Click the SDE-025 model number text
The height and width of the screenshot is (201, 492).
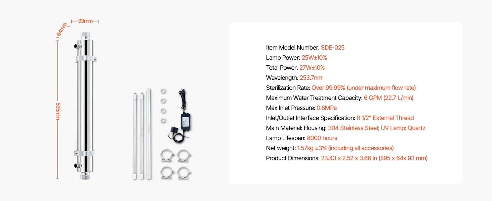(333, 48)
